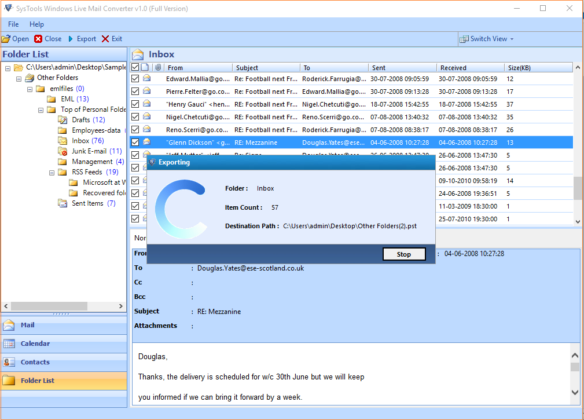Click email list scroll up arrow
Image resolution: width=584 pixels, height=420 pixels.
point(578,67)
